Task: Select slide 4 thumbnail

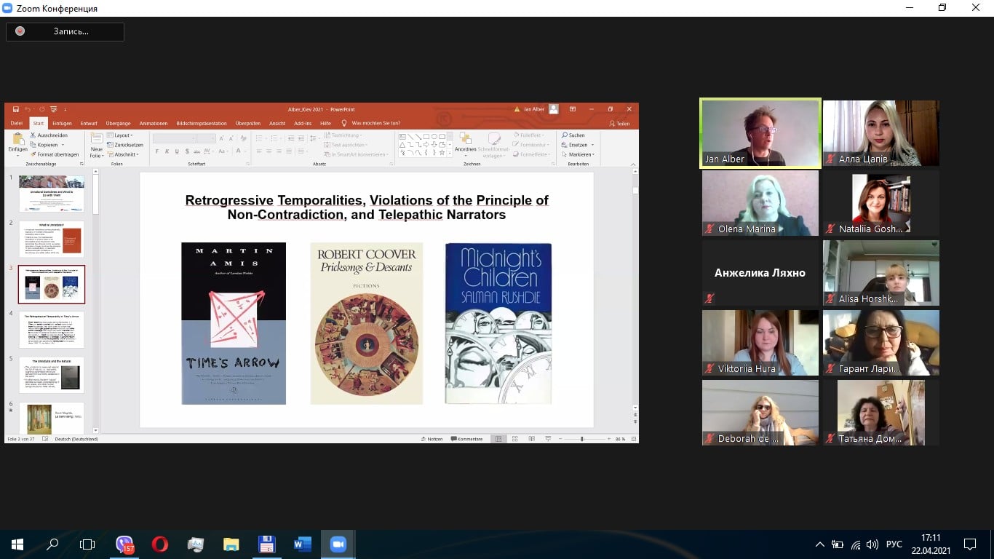Action: pos(52,330)
